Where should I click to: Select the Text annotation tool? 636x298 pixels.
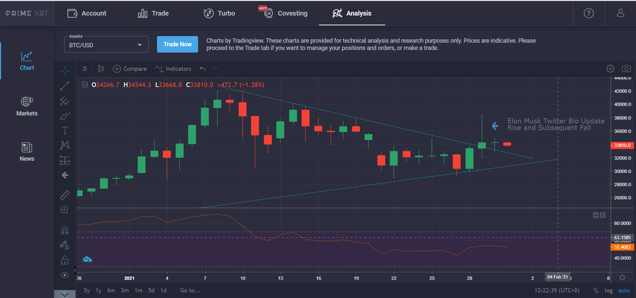(x=65, y=130)
